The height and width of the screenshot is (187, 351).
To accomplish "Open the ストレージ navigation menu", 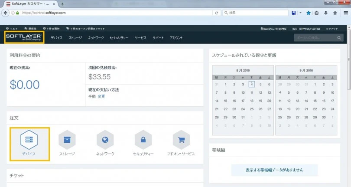I will [75, 38].
